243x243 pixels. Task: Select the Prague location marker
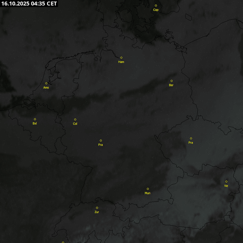click(191, 138)
